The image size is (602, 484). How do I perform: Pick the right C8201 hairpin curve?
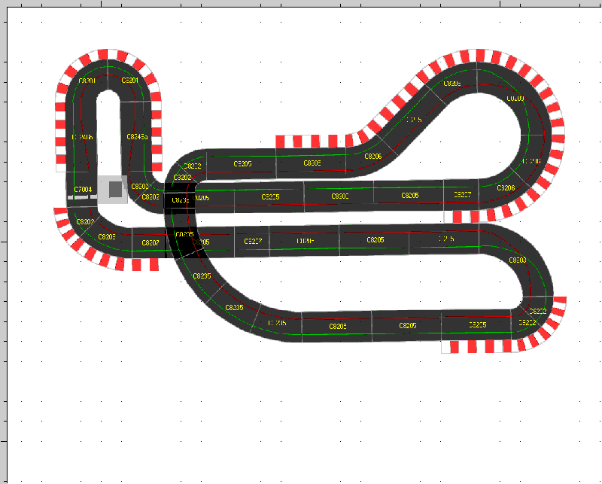coord(130,81)
